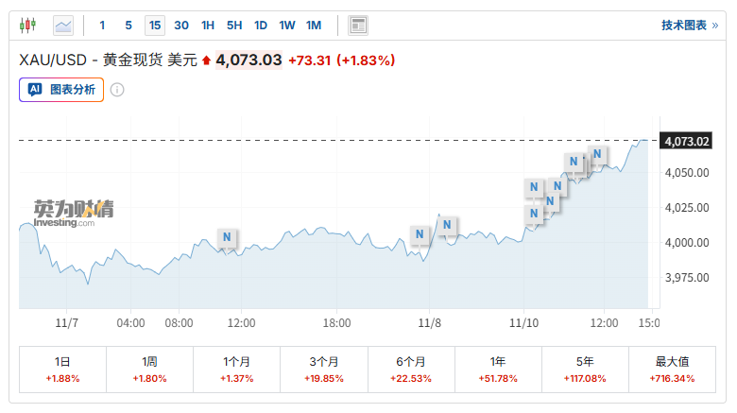Switch to candlestick chart type
This screenshot has width=737, height=413.
[27, 25]
